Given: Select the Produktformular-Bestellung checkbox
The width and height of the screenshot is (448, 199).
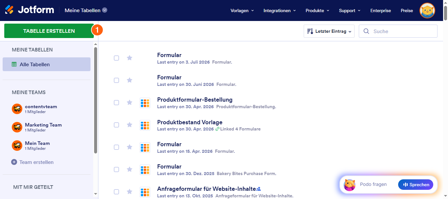Looking at the screenshot, I should coord(116,103).
